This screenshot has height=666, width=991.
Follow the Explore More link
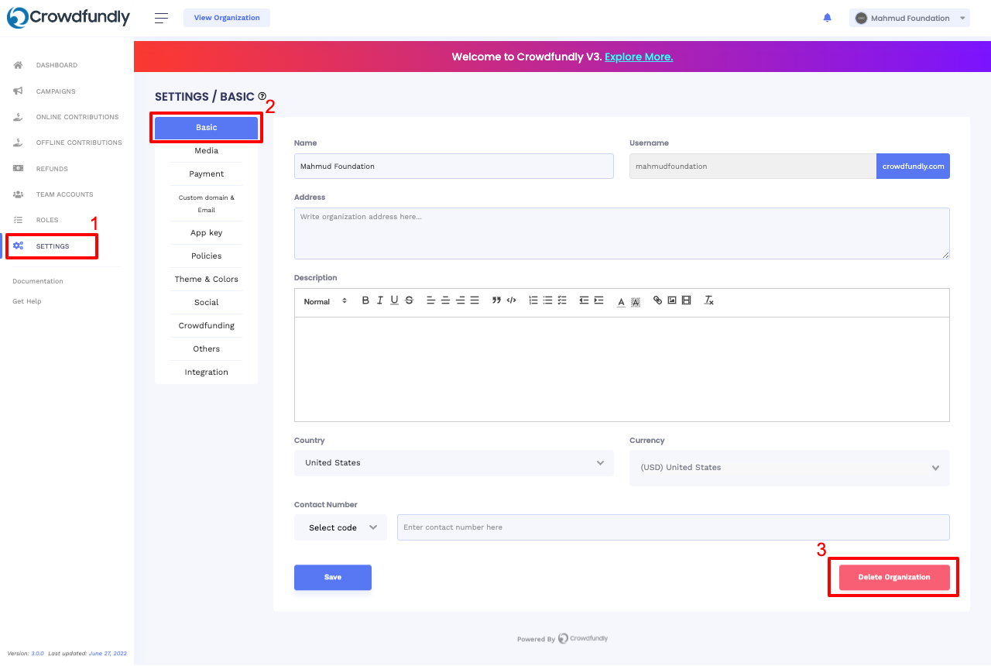tap(639, 57)
